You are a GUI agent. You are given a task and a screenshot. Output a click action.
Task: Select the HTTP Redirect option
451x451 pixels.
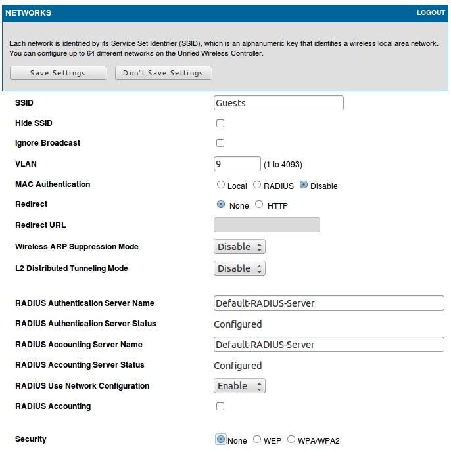(259, 205)
